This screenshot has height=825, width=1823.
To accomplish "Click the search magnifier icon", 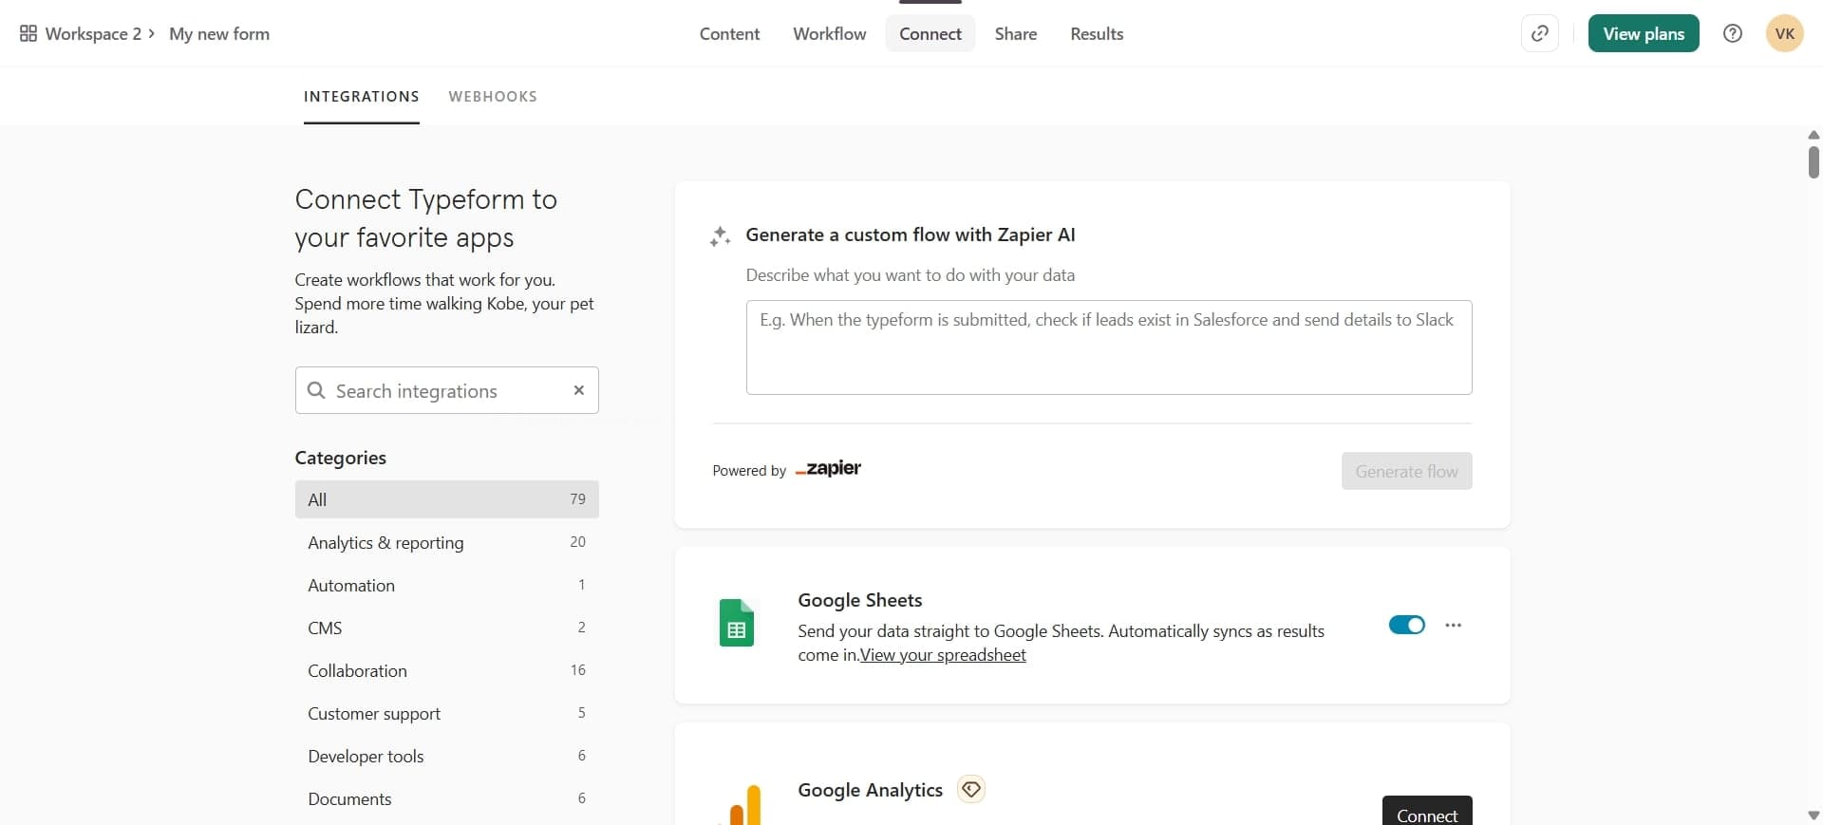I will 316,390.
